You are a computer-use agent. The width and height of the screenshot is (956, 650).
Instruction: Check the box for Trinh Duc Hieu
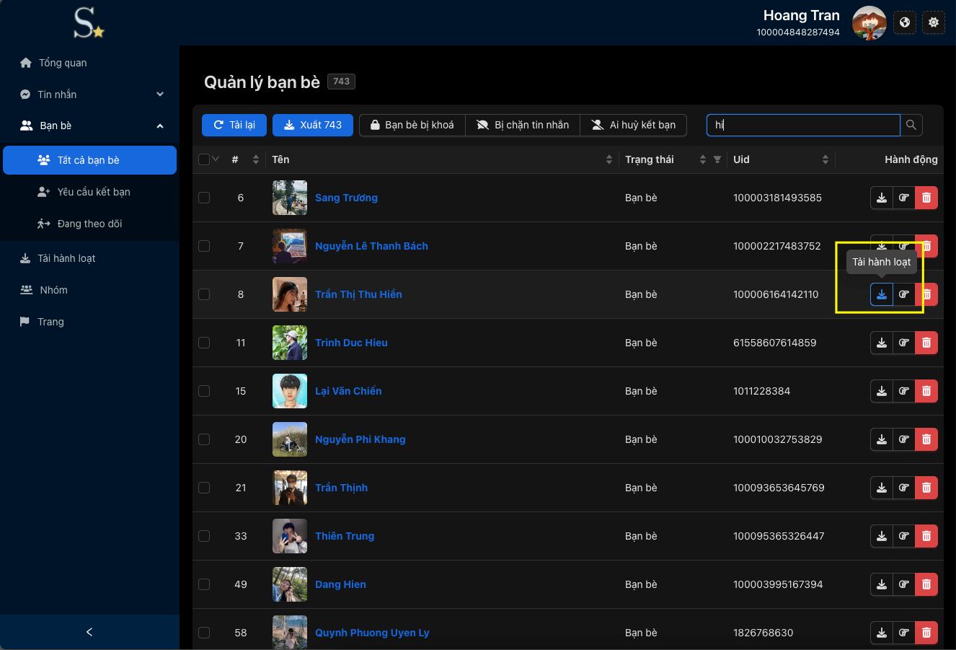[x=204, y=343]
